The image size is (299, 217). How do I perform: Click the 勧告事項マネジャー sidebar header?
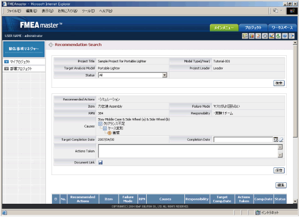[24, 49]
